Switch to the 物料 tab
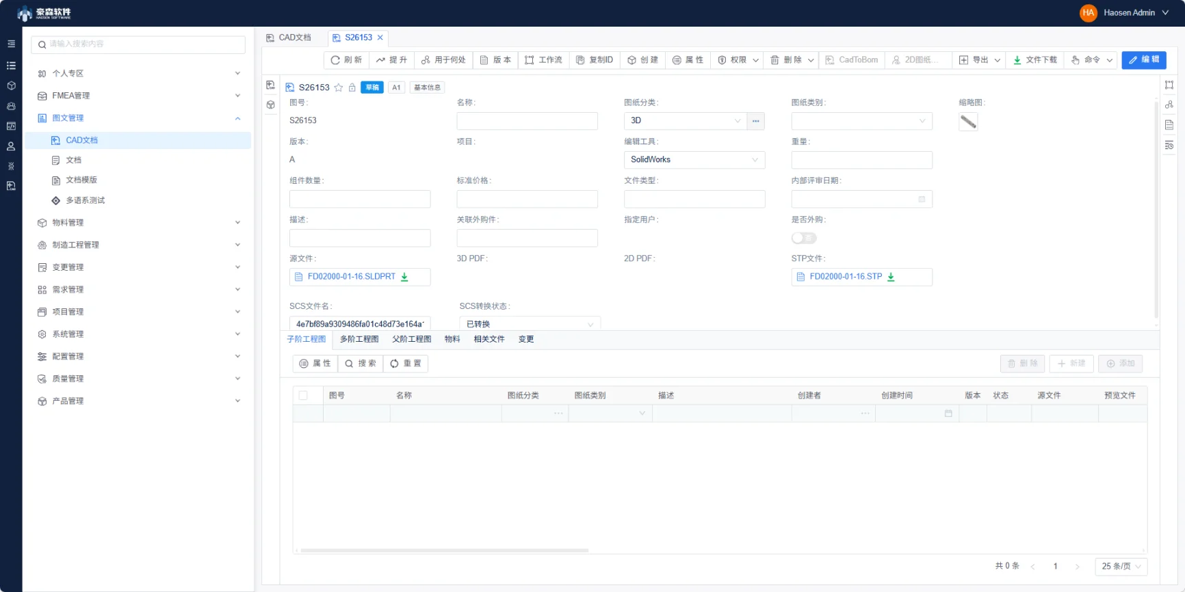This screenshot has height=592, width=1185. pyautogui.click(x=452, y=339)
